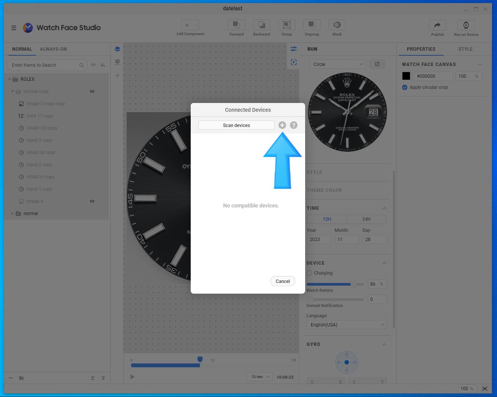Click the Publish arrow icon
Screen dimensions: 497x397
(437, 25)
